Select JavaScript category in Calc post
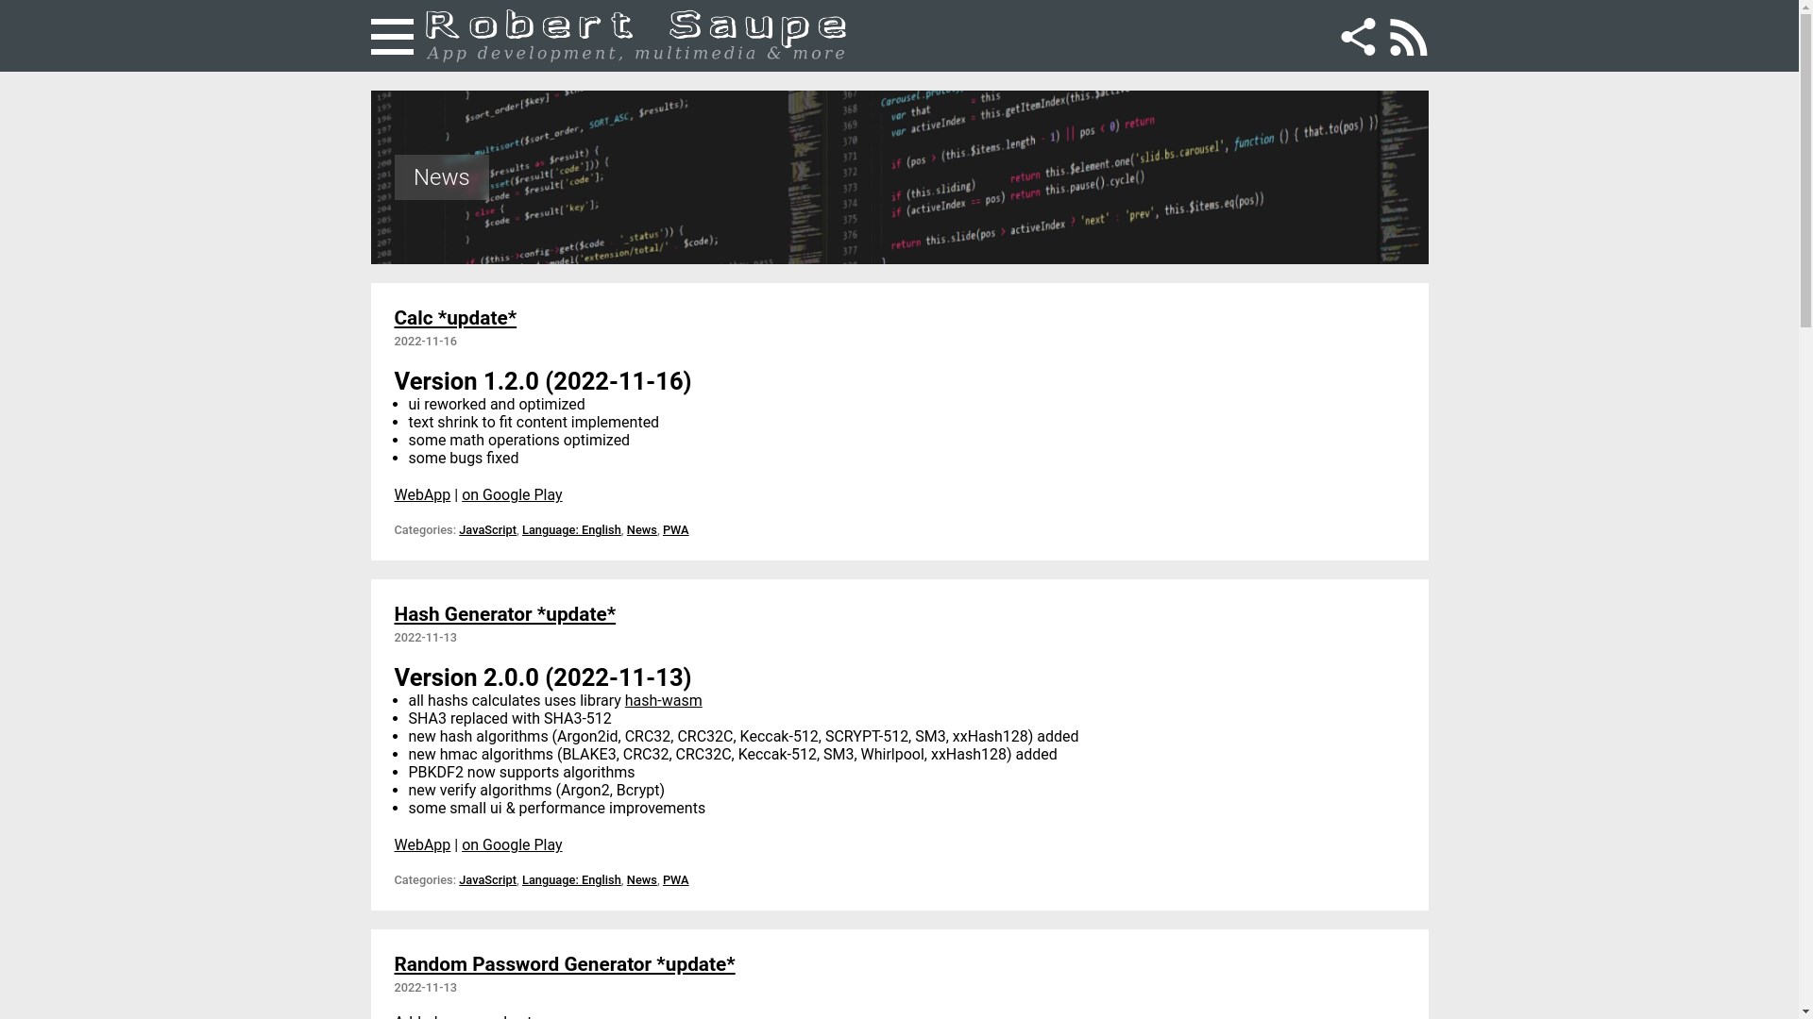The height and width of the screenshot is (1019, 1813). (487, 530)
